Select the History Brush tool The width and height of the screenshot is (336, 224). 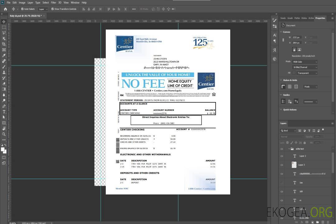4,78
